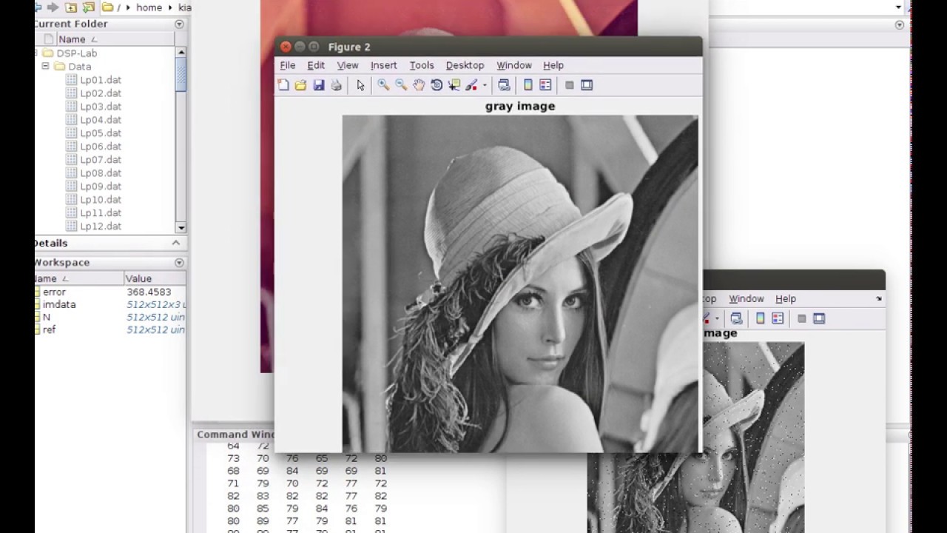Select Pan hand tool in Figure 2

click(x=419, y=85)
